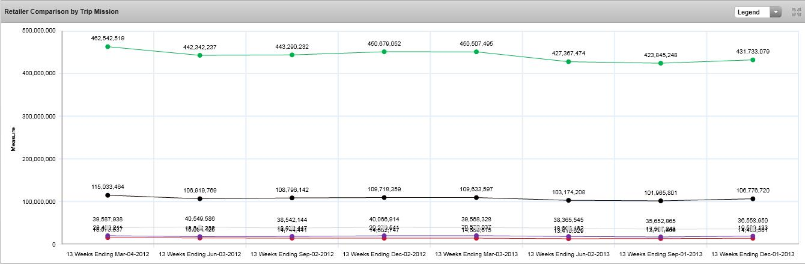Click black data point labeled 109,633,597
The width and height of the screenshot is (805, 264).
tap(476, 197)
